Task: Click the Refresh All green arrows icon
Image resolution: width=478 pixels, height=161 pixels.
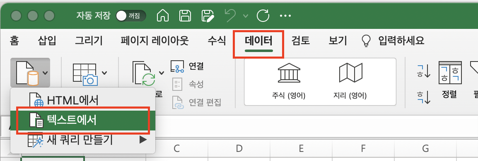Action: [144, 73]
